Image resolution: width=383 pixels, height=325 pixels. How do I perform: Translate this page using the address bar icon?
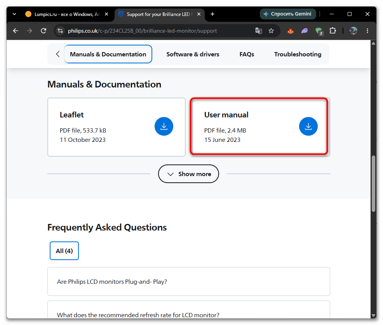click(258, 31)
